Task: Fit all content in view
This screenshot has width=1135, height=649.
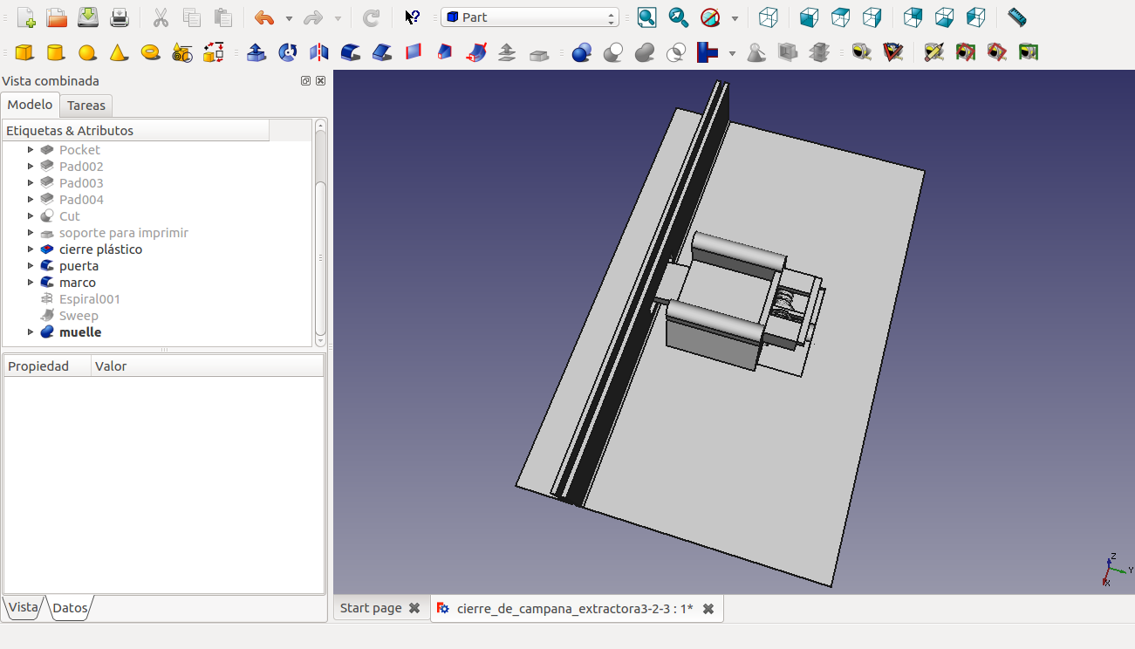Action: pos(646,17)
